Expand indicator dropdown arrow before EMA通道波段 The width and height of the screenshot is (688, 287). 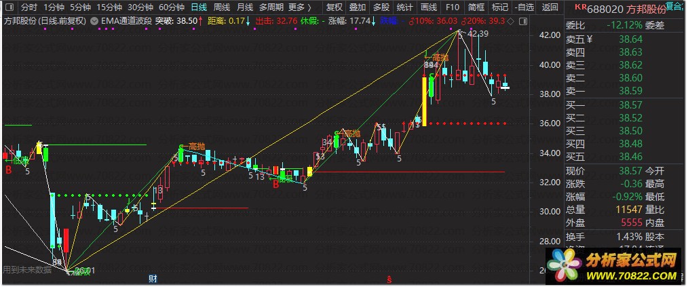pyautogui.click(x=95, y=20)
